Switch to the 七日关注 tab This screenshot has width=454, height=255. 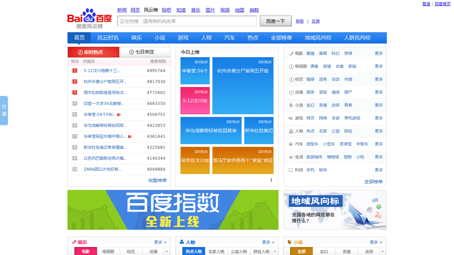[145, 52]
